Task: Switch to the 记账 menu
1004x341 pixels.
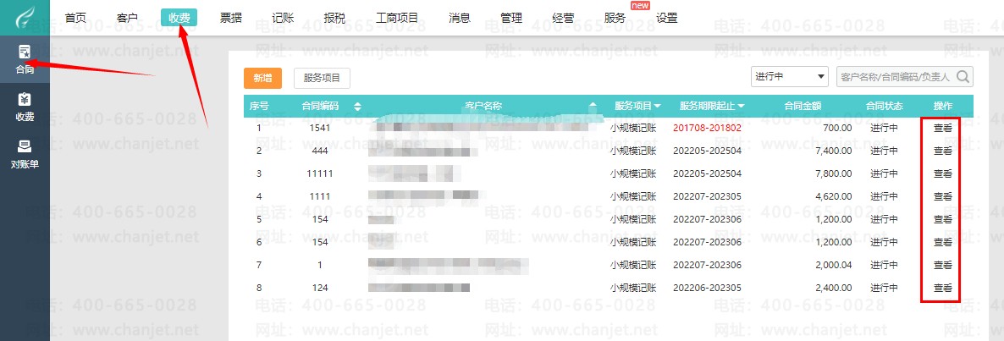Action: [x=283, y=18]
